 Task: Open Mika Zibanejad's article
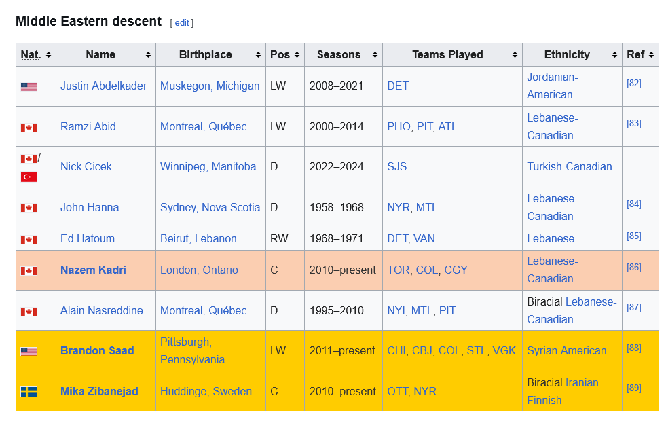point(99,392)
